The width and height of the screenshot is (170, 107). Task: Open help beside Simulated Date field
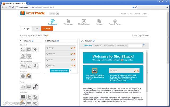pos(144,44)
